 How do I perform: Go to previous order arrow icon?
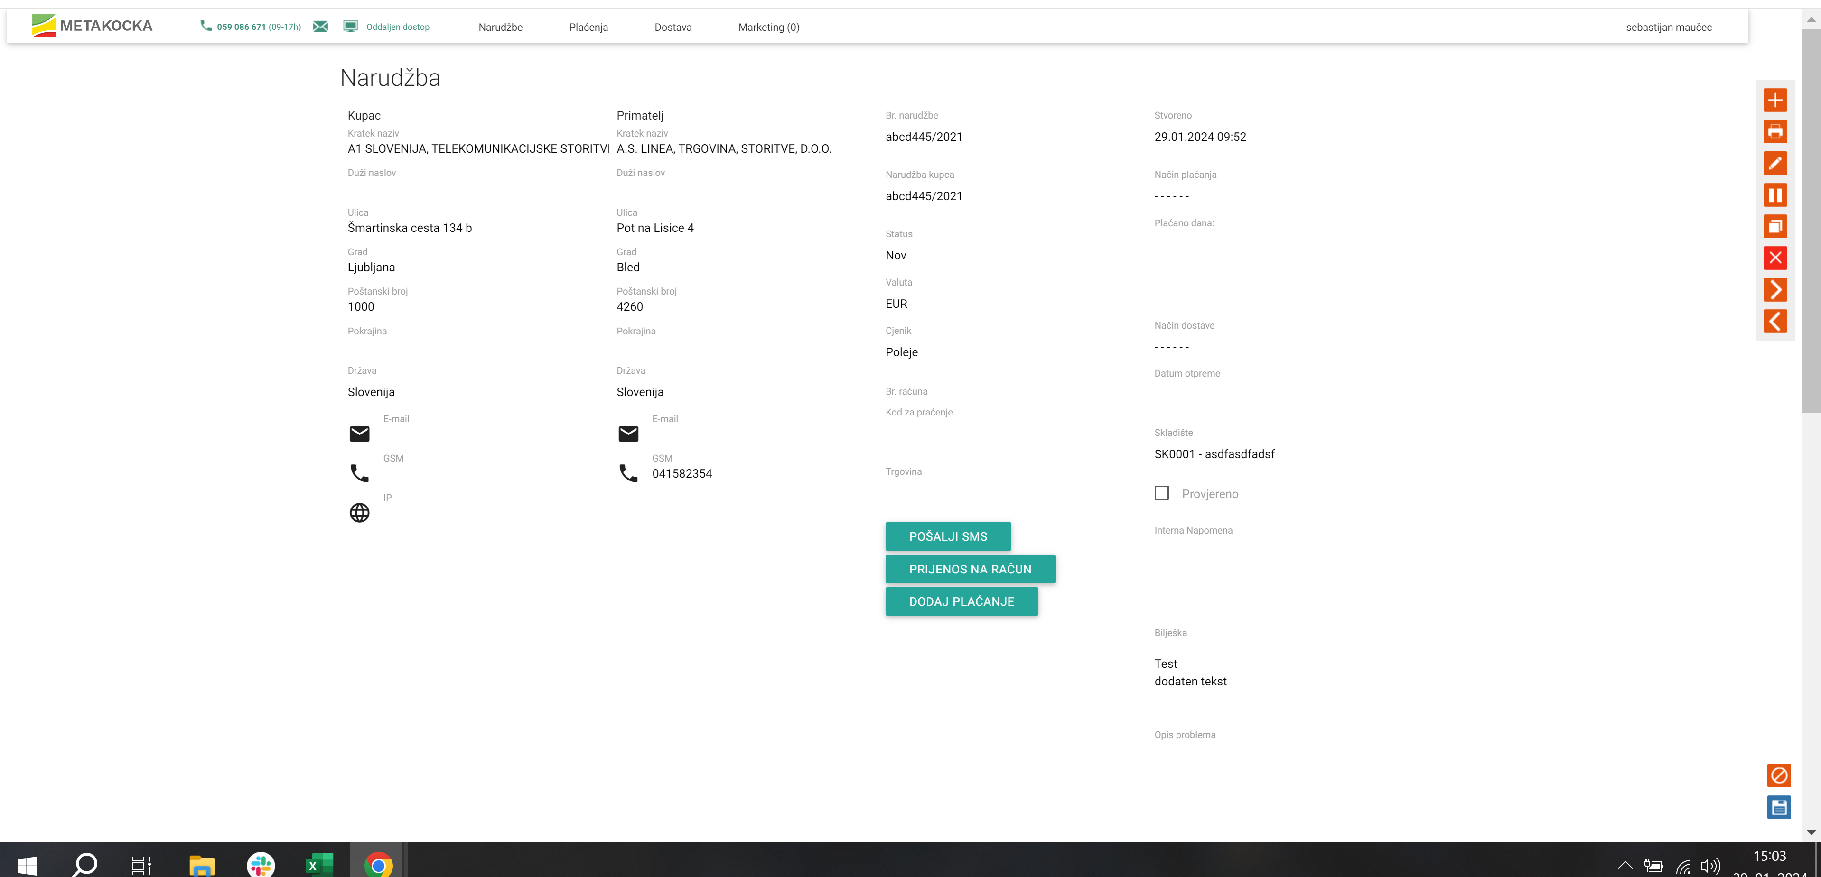click(x=1774, y=322)
